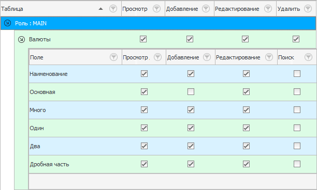Select the Два field name
This screenshot has height=190, width=317.
click(35, 146)
